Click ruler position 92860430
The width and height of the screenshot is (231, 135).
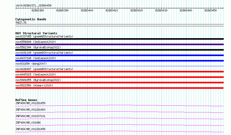pyautogui.click(x=161, y=10)
